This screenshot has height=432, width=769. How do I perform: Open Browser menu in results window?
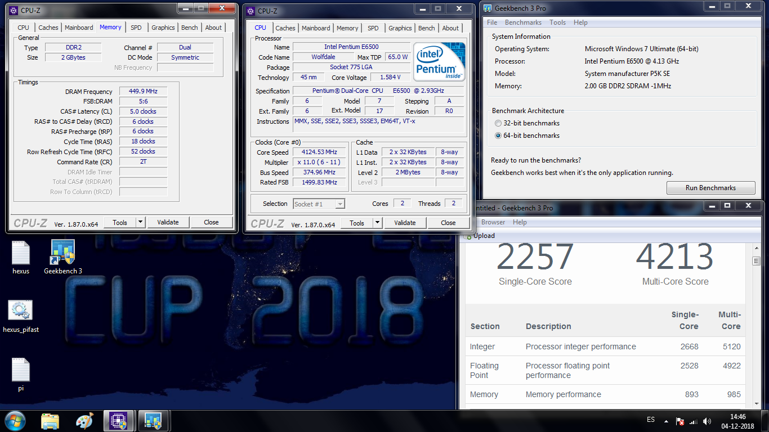[x=493, y=222]
